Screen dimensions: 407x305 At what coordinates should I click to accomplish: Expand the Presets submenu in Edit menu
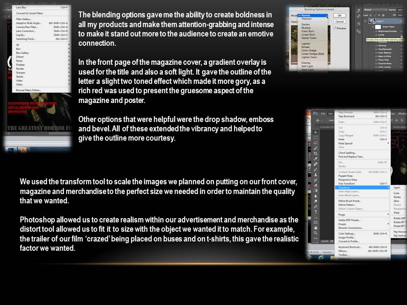(363, 224)
